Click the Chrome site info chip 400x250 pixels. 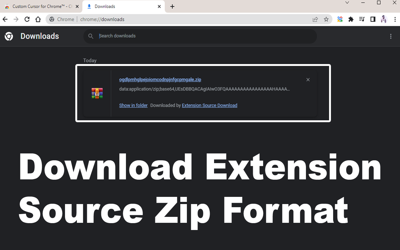click(x=62, y=19)
